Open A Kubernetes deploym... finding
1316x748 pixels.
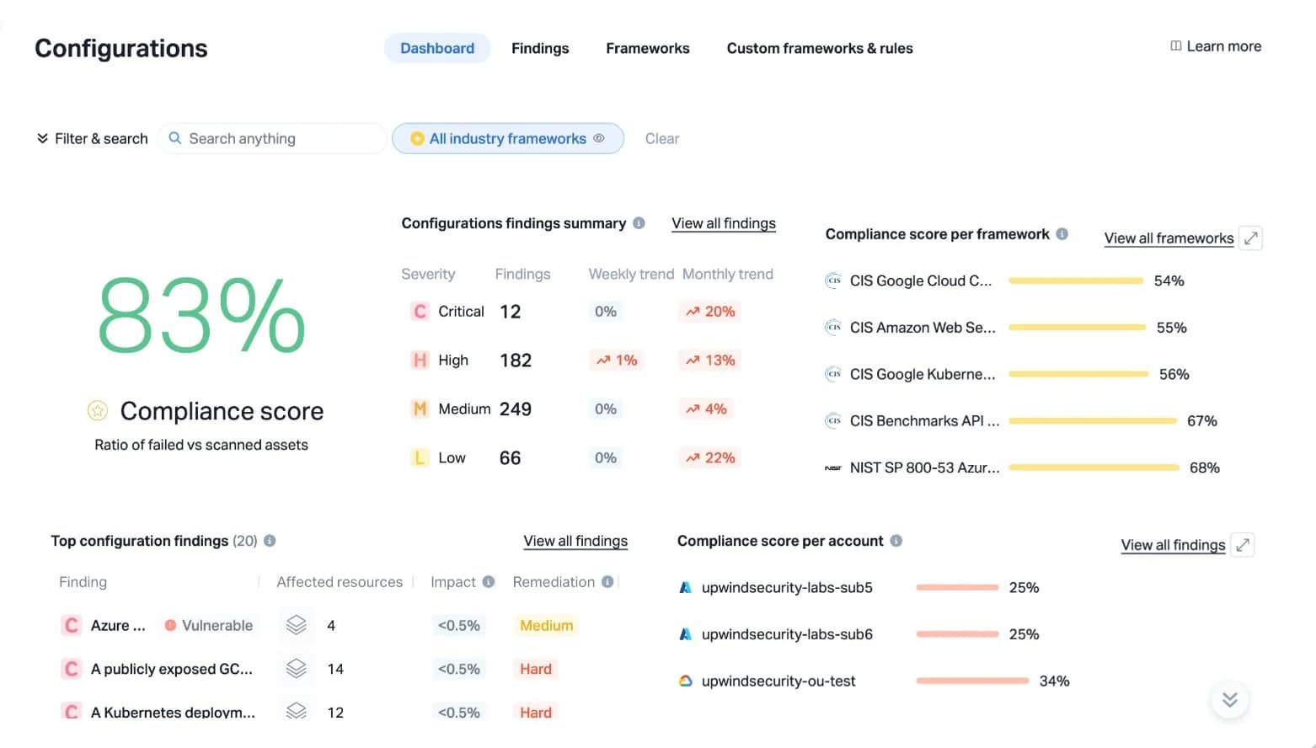click(x=173, y=713)
